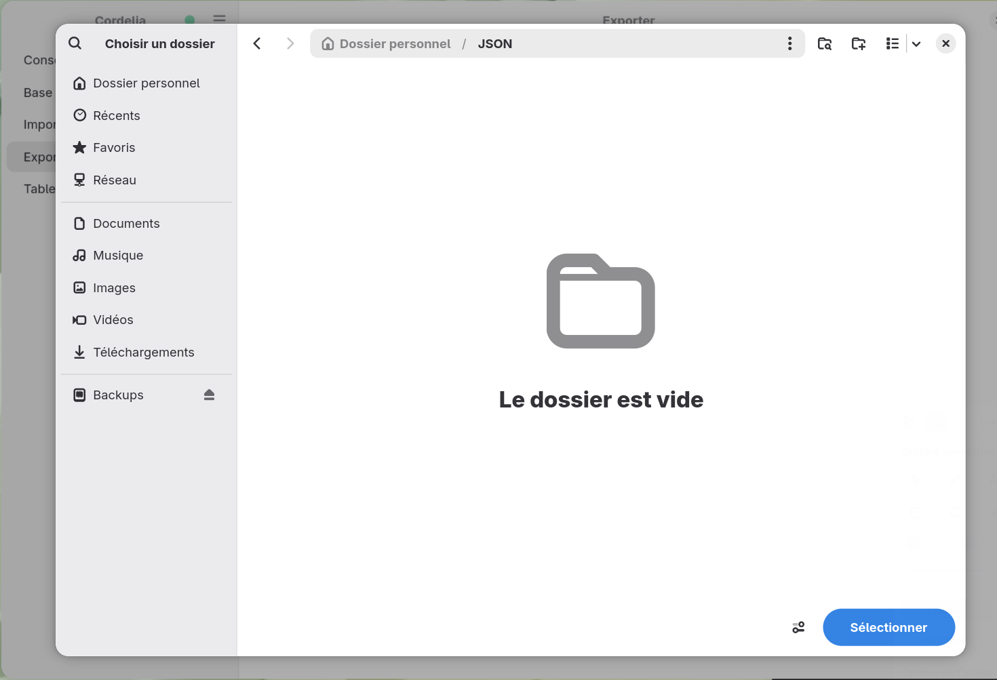Open the Images folder shortcut
Image resolution: width=997 pixels, height=680 pixels.
[146, 288]
